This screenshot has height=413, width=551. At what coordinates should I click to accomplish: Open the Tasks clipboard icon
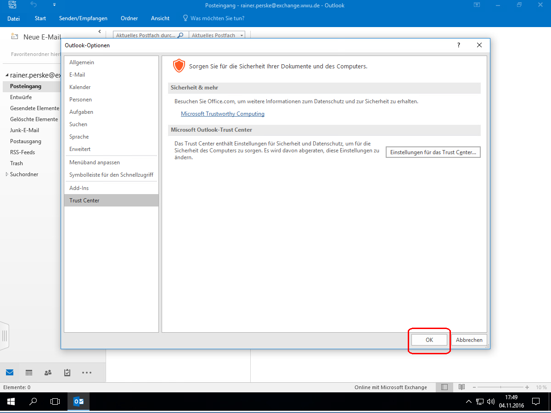point(67,373)
